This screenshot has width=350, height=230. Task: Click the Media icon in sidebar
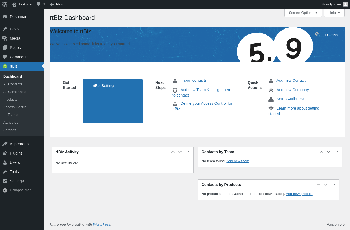[5, 38]
